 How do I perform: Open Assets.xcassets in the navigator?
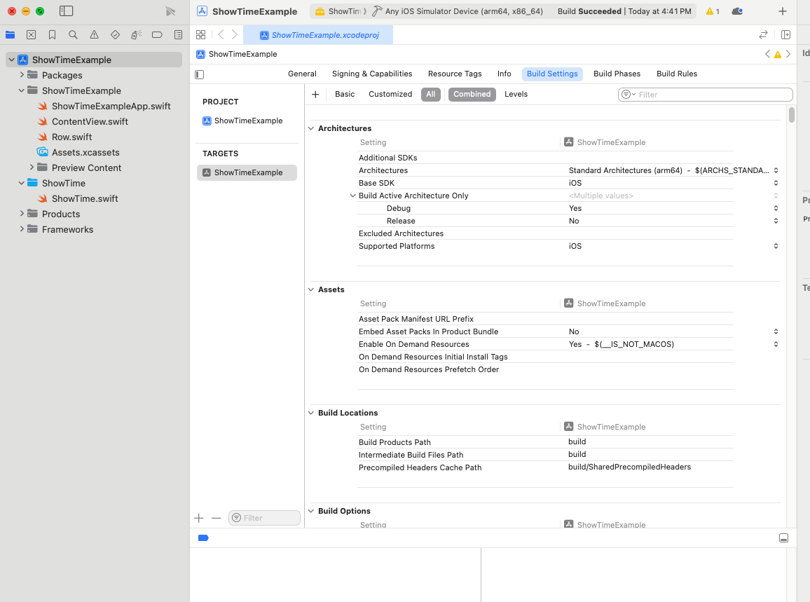tap(85, 153)
